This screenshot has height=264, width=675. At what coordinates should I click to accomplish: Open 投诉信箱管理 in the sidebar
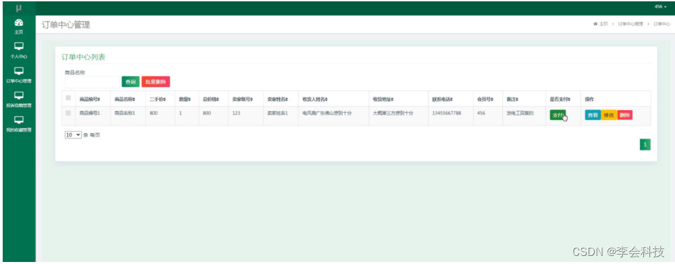click(x=19, y=100)
